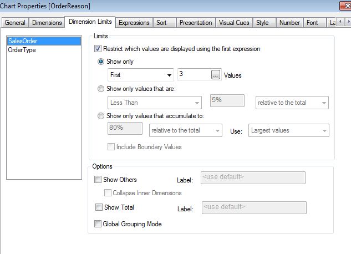The width and height of the screenshot is (351, 254).
Task: Open the Visual Cues tab
Action: [234, 23]
